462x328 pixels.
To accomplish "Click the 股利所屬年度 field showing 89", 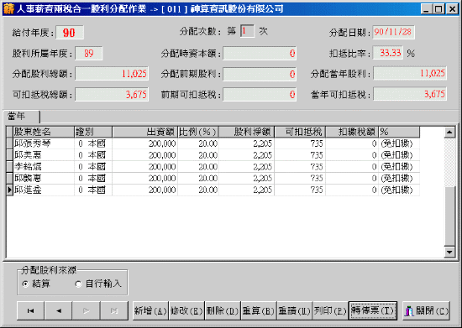I will click(x=89, y=53).
